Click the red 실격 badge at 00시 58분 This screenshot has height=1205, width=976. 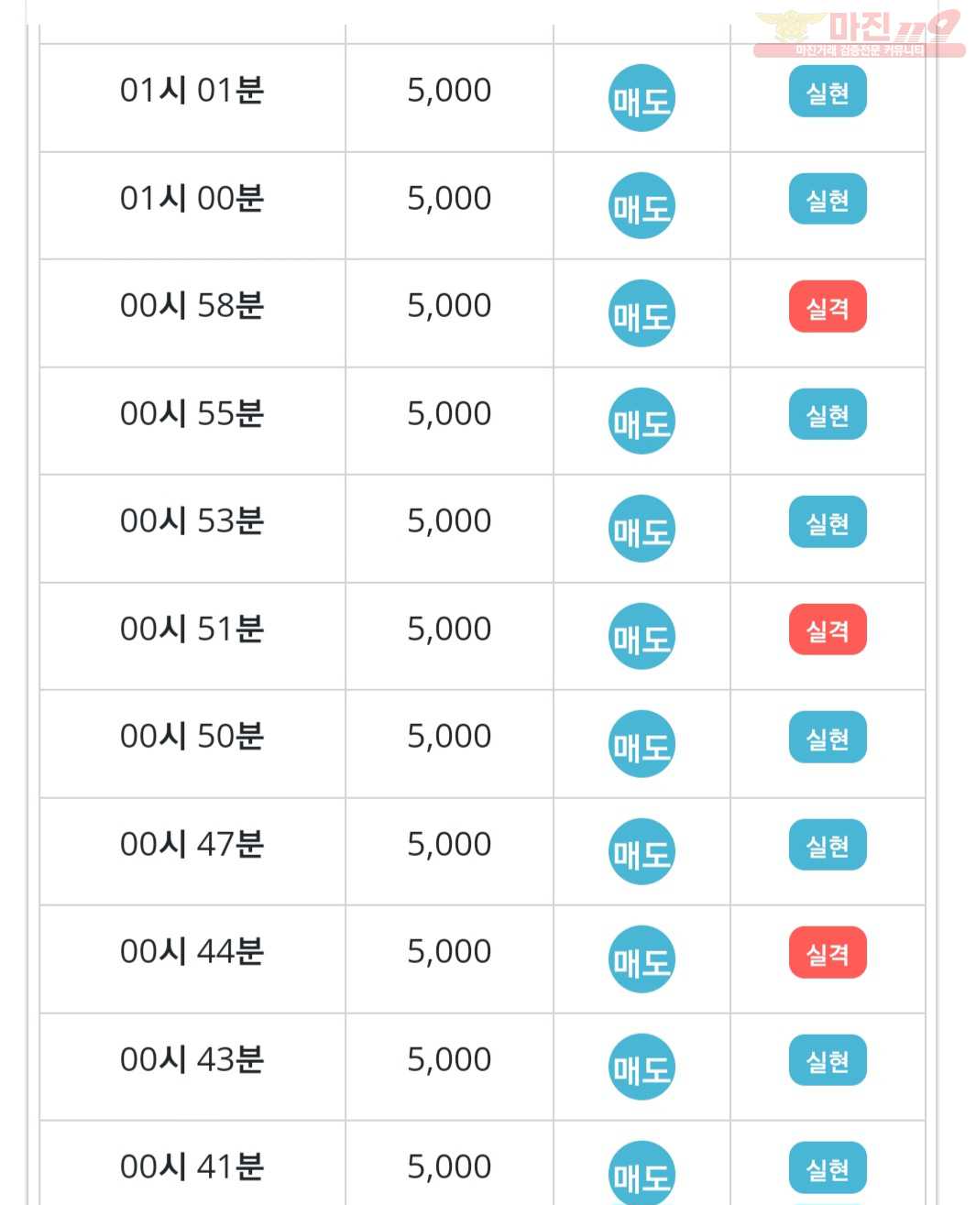pyautogui.click(x=828, y=307)
